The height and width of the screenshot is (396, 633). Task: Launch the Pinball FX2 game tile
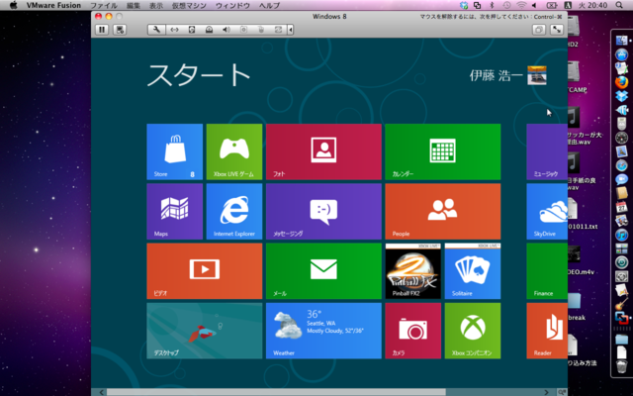(x=413, y=270)
